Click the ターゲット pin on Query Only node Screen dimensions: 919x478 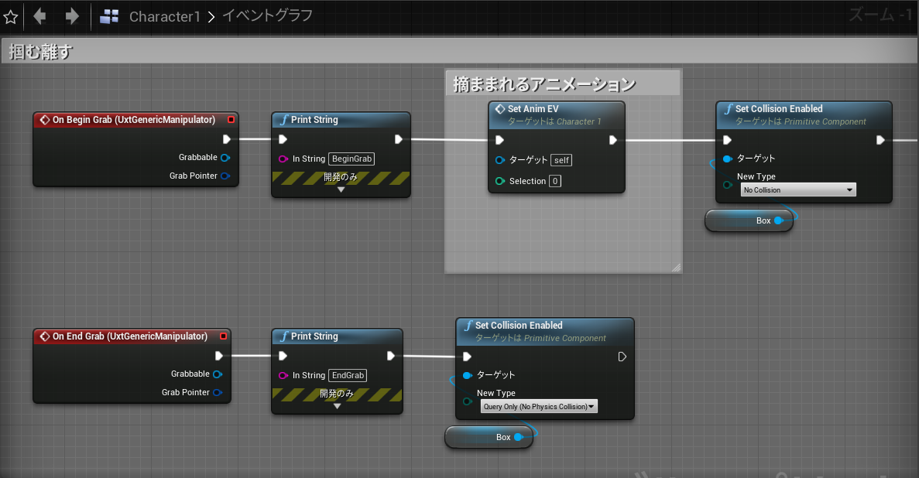[x=467, y=375]
